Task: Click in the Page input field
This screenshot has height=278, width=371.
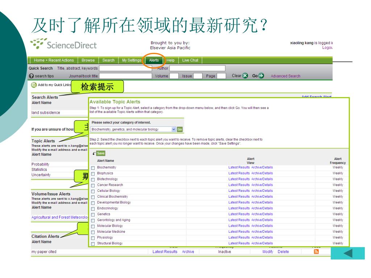Action: 221,76
